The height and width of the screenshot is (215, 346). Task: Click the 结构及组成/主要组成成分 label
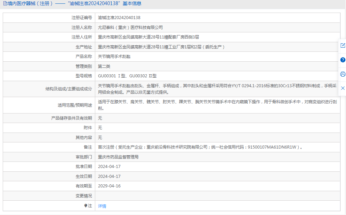[69, 89]
